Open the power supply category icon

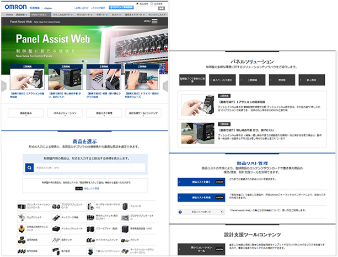[90, 229]
